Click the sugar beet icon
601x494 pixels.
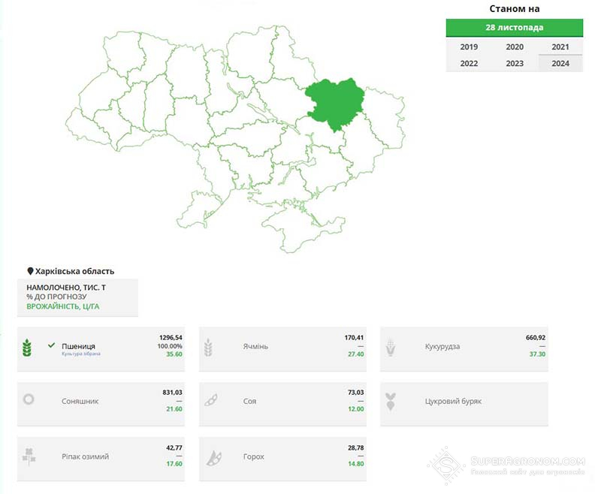tap(391, 402)
